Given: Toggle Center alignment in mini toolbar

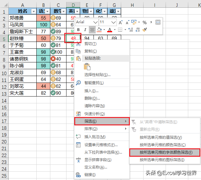Looking at the screenshot, I should click(x=92, y=30).
